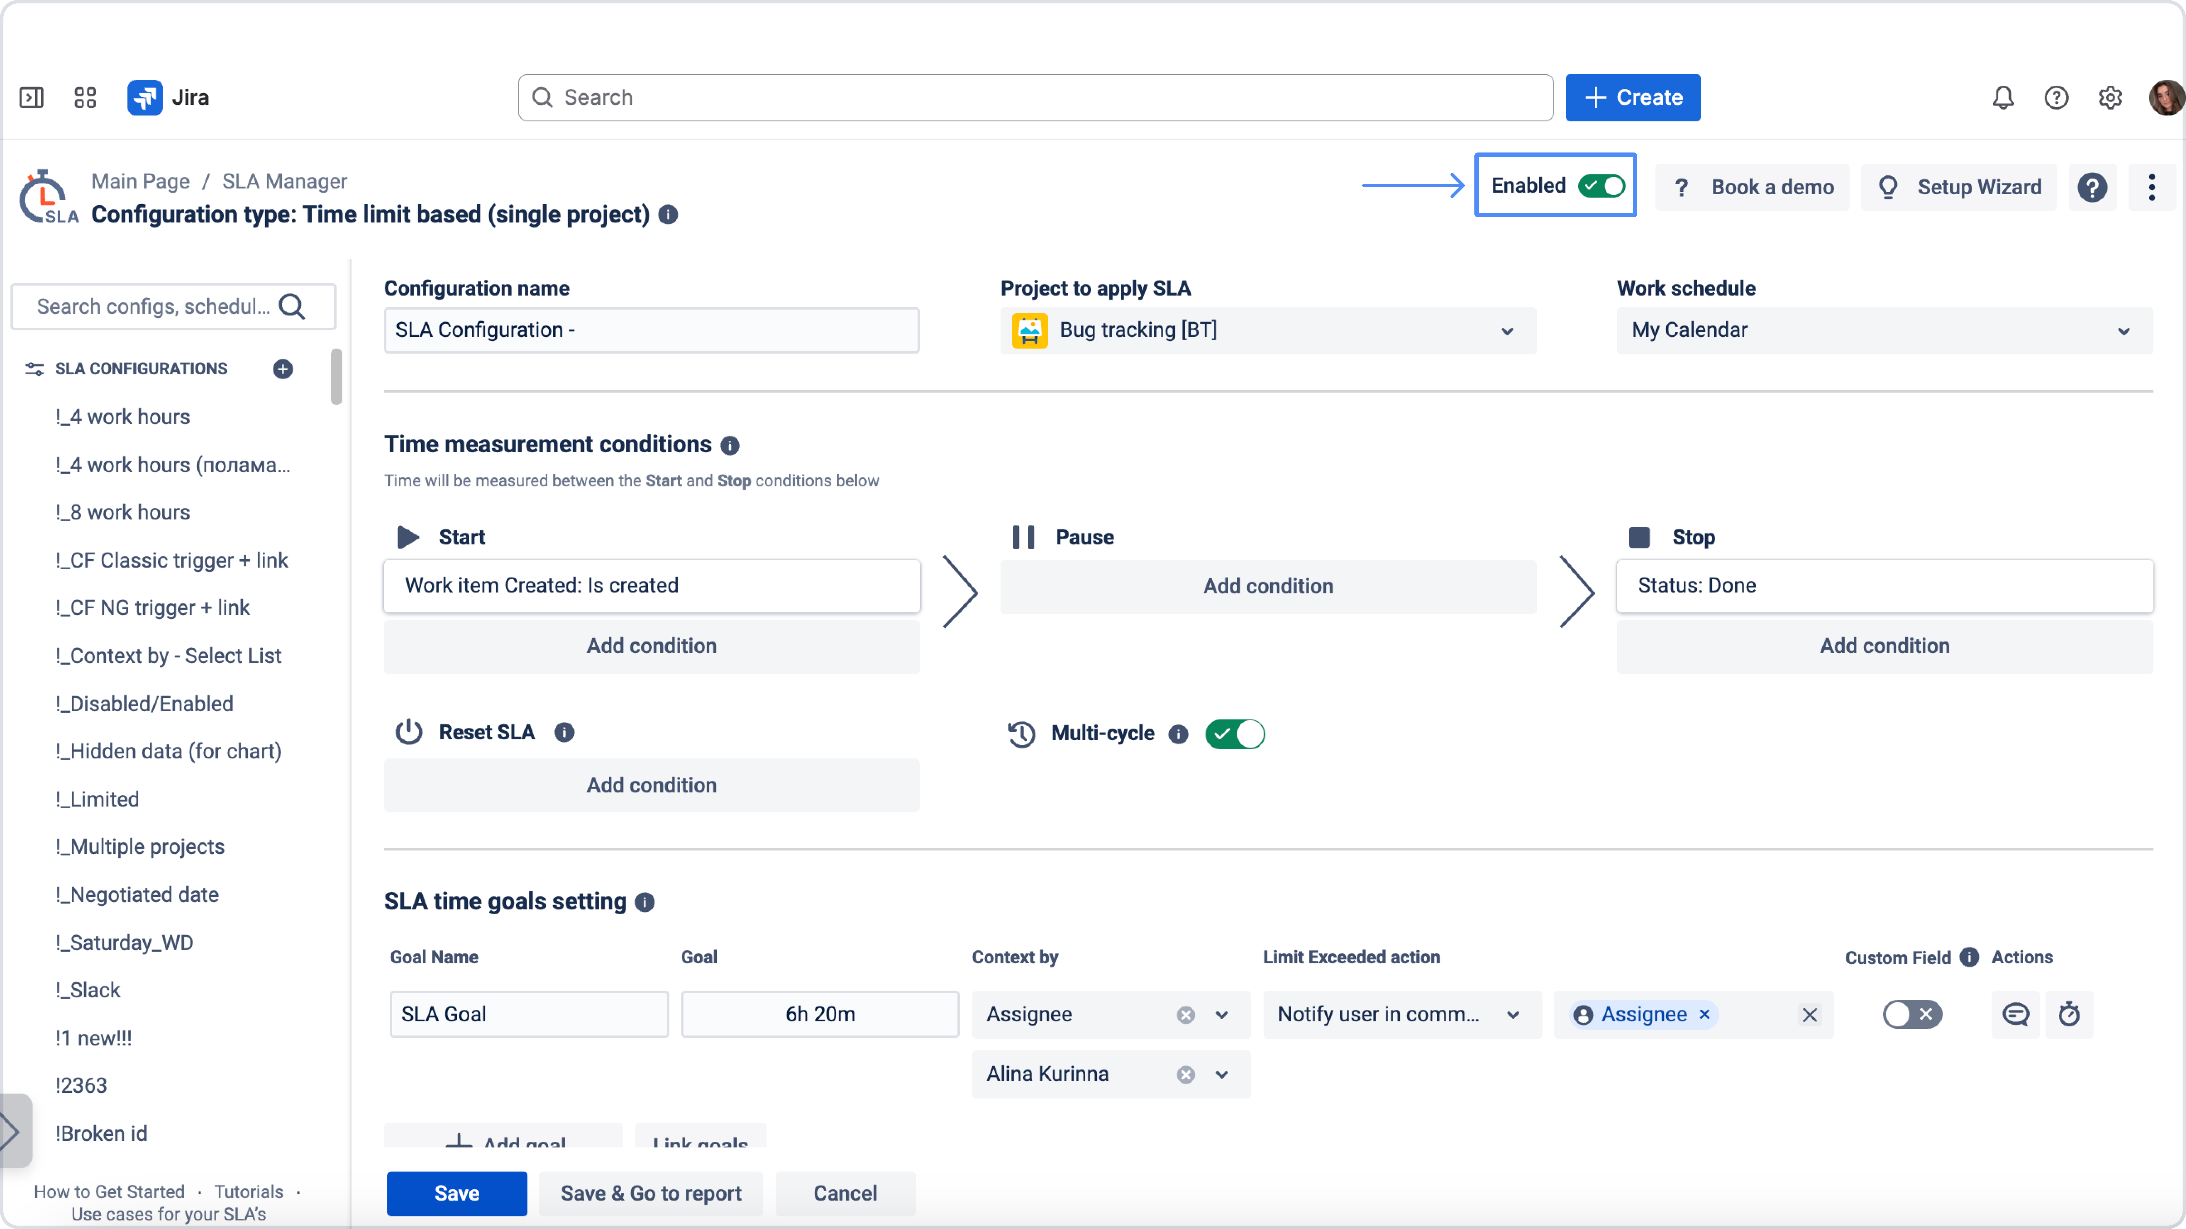Save the SLA configuration
This screenshot has height=1229, width=2186.
point(457,1193)
